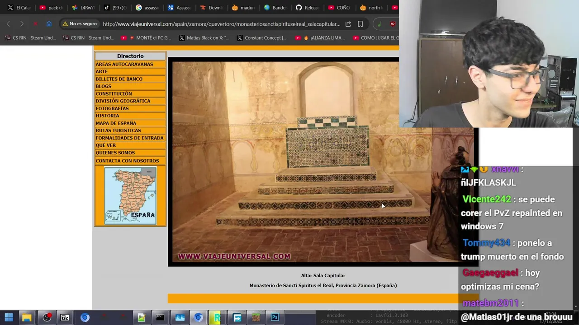Open '¡ALIANZA LIMA...' bookmark
This screenshot has width=579, height=325.
click(319, 38)
